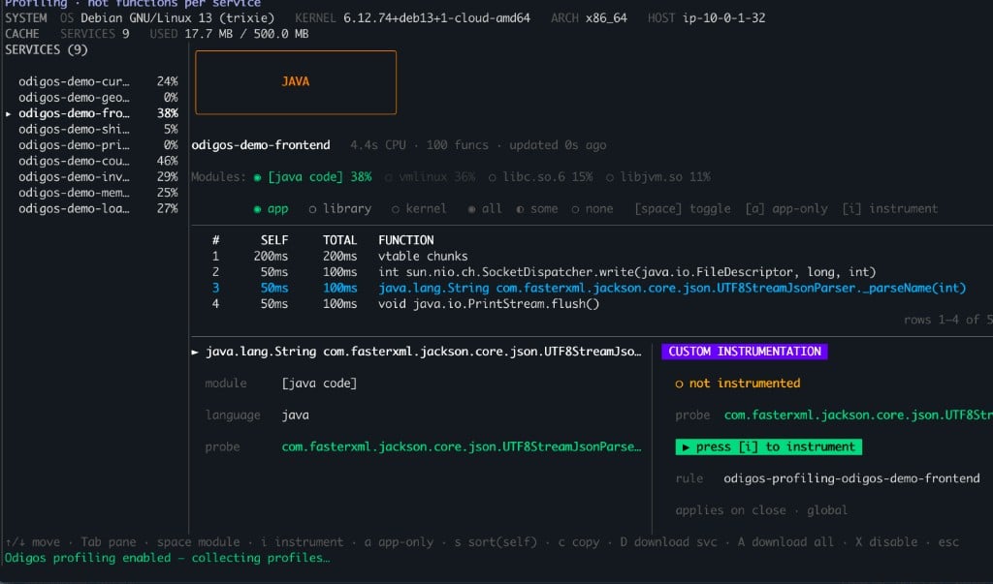Select the some modules option
993x584 pixels.
537,209
